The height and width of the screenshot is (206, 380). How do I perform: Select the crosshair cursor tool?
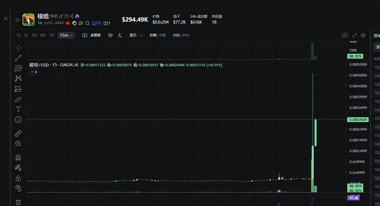[18, 48]
